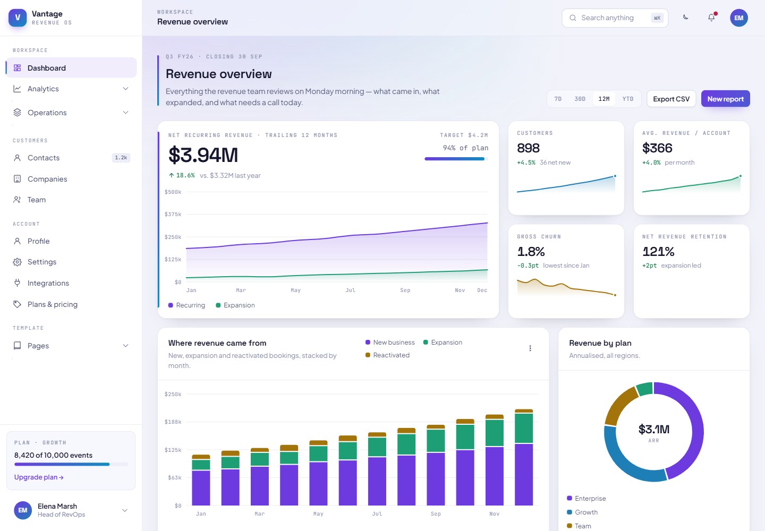Click the Upgrade plan link
This screenshot has width=765, height=531.
click(39, 477)
